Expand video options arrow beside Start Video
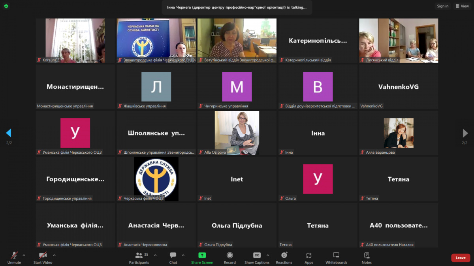Screen dimensions: 474x266 click(x=54, y=255)
